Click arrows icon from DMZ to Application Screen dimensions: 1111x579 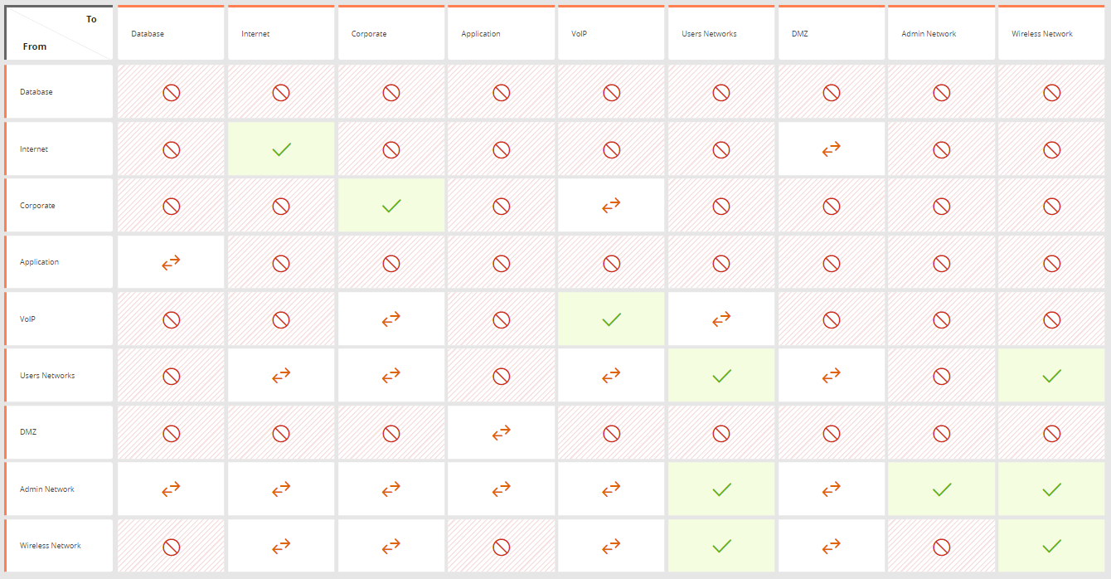tap(501, 432)
